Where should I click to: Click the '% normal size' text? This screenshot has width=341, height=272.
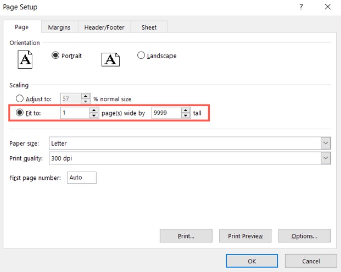tap(112, 99)
